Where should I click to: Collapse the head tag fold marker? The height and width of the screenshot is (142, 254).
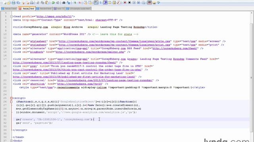12,17
